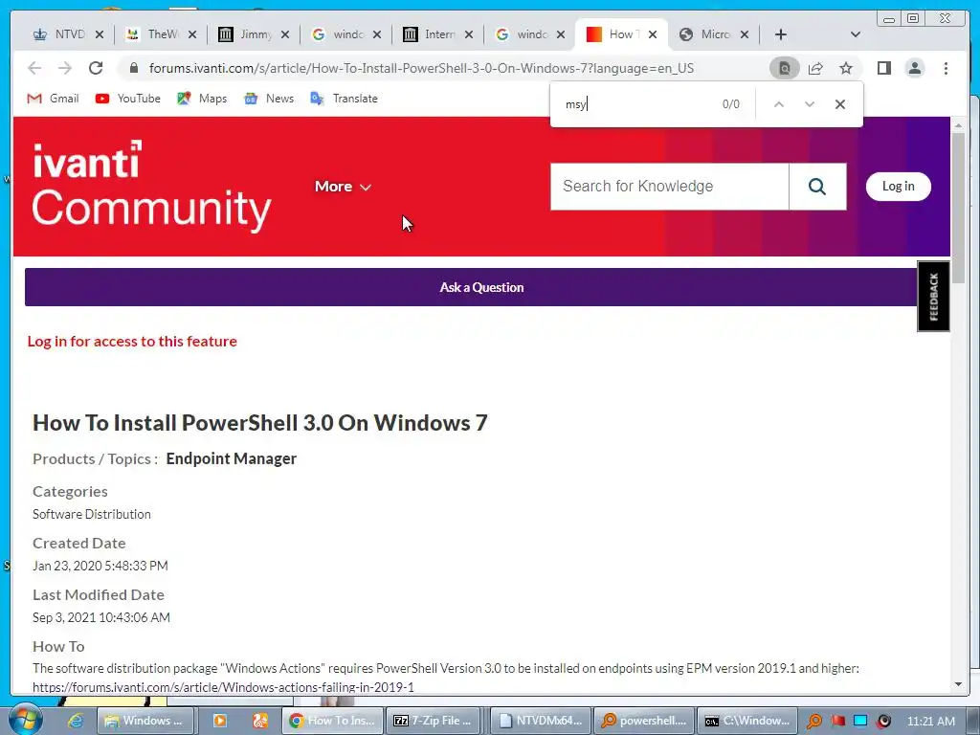Click the Software Distribution category text
Viewport: 980px width, 735px height.
click(92, 514)
